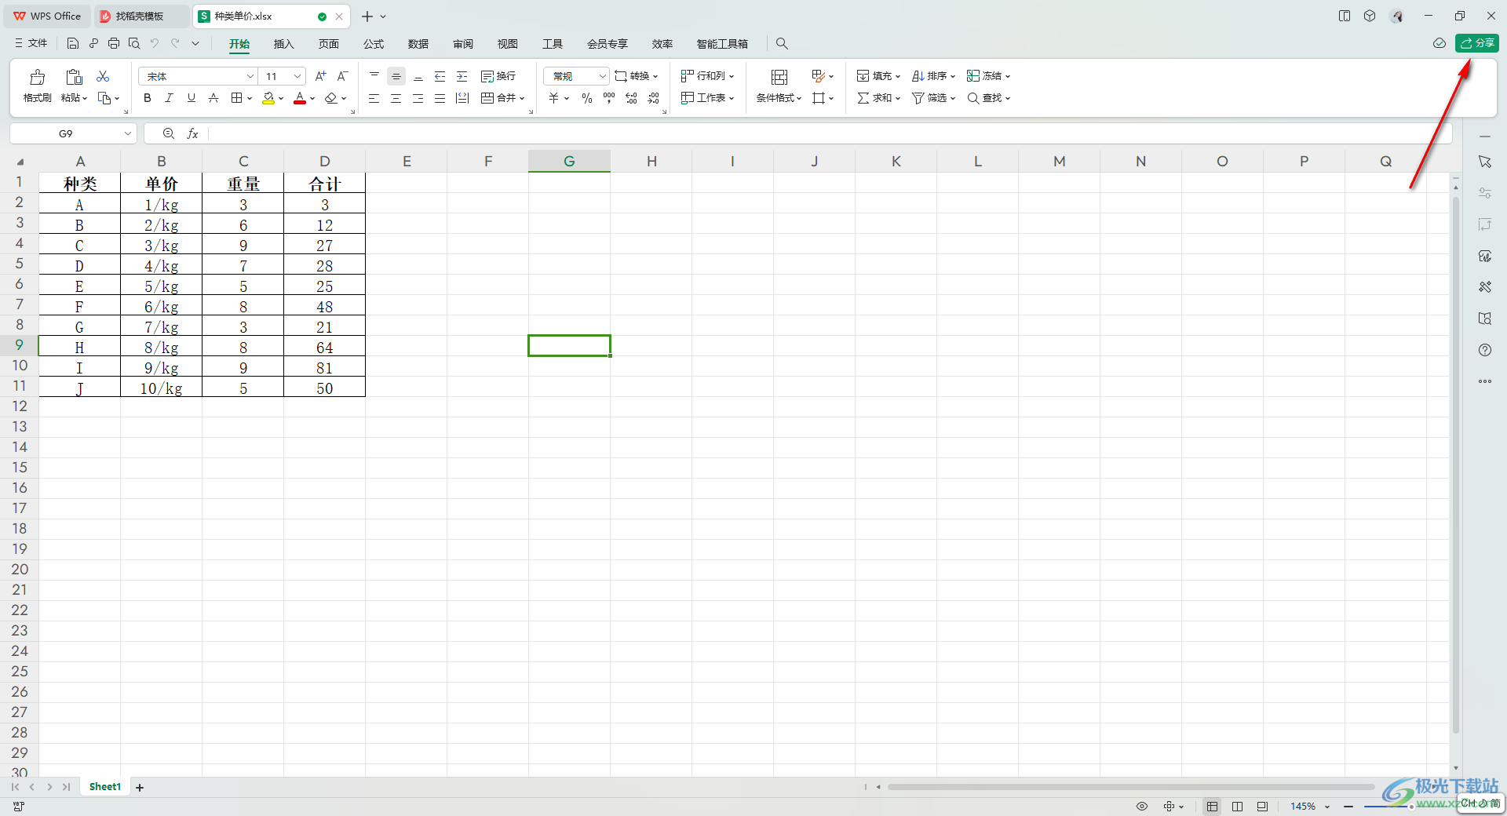This screenshot has height=816, width=1507.
Task: Expand the fill color dropdown arrow
Action: [x=281, y=99]
